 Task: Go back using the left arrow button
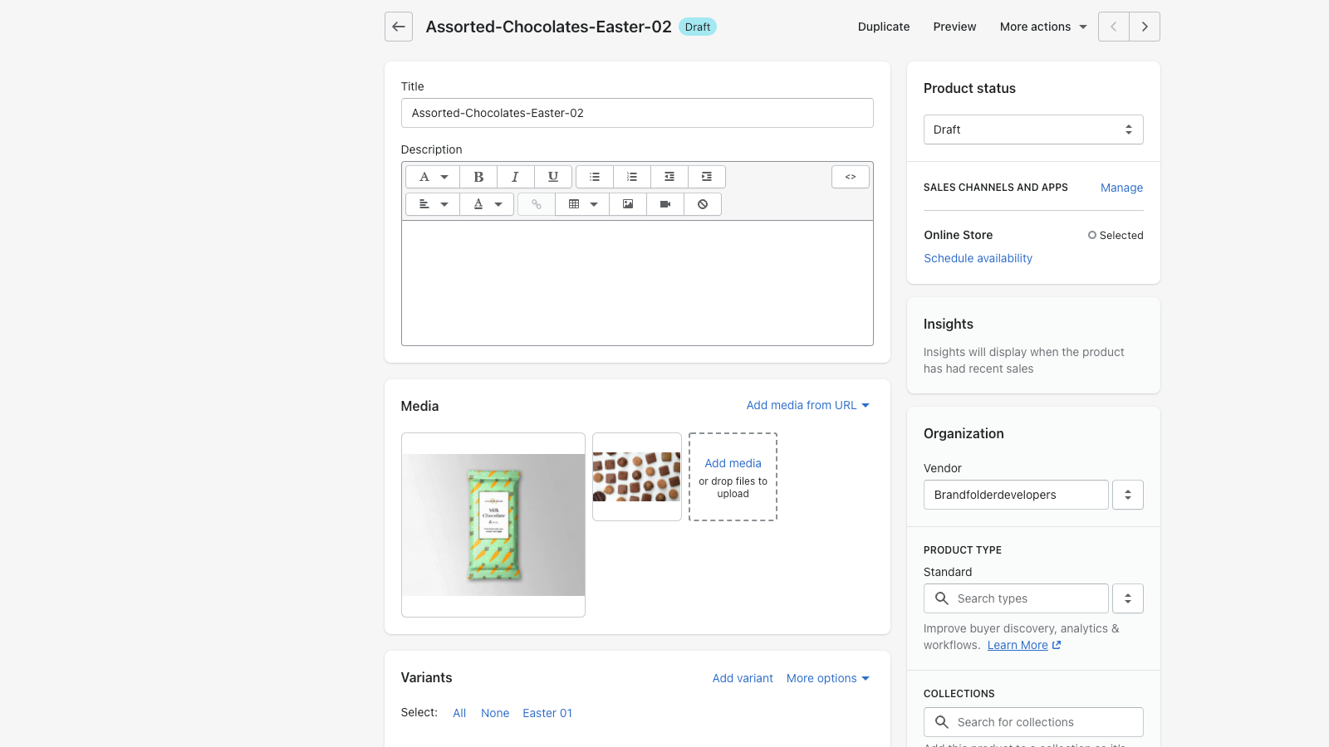click(x=399, y=27)
